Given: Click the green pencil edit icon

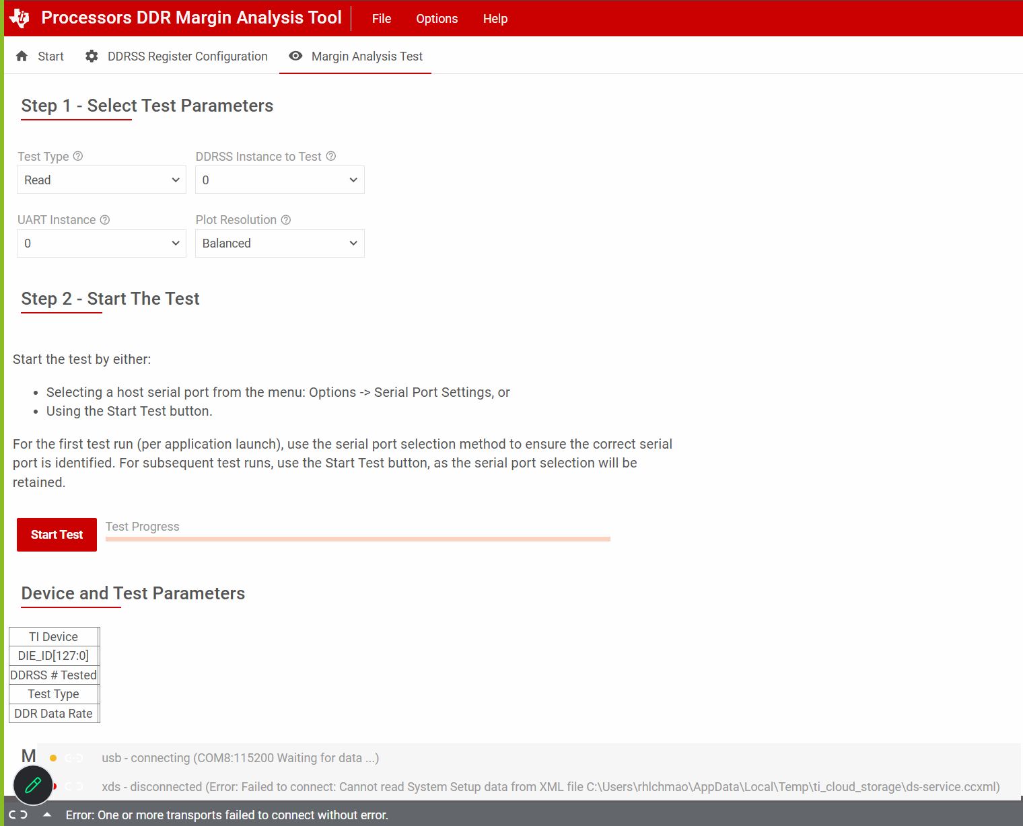Looking at the screenshot, I should (33, 785).
